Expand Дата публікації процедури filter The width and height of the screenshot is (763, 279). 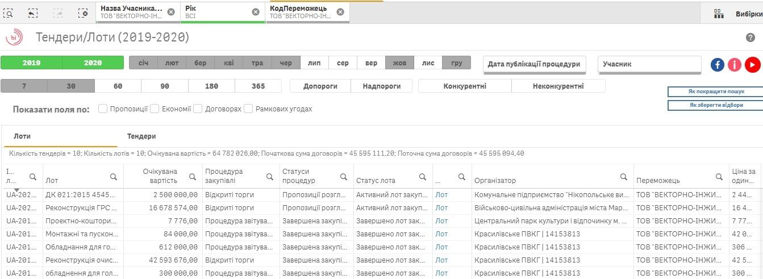534,64
